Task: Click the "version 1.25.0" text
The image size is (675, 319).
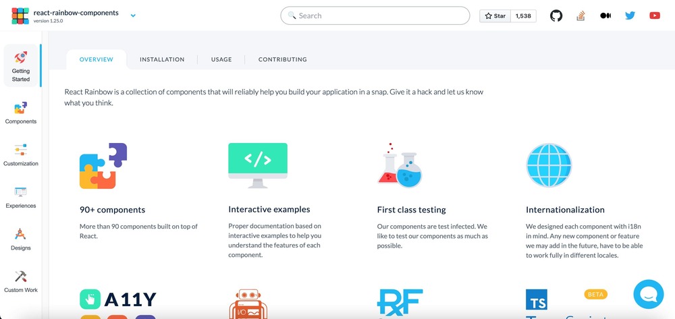Action: tap(48, 21)
